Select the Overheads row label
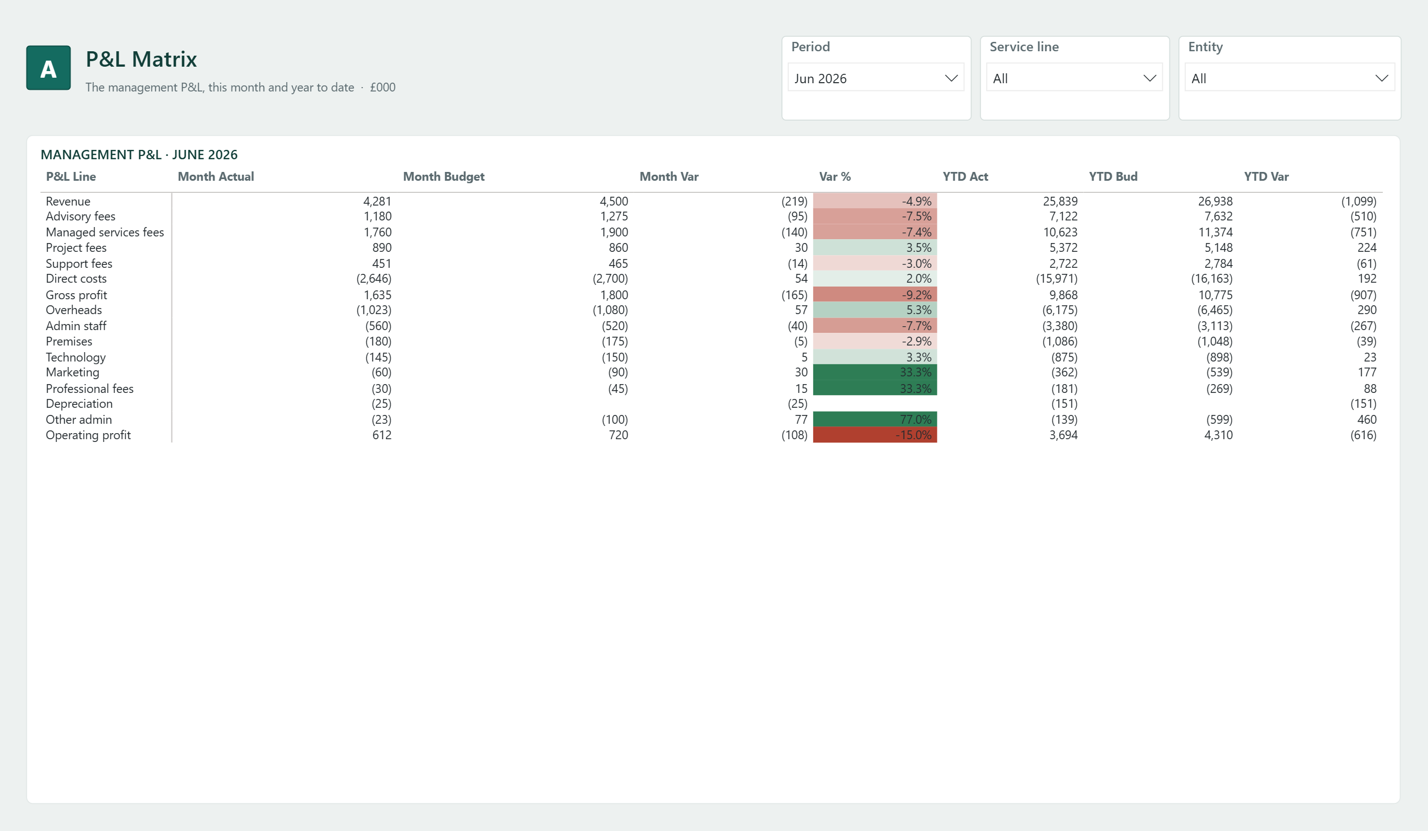Image resolution: width=1428 pixels, height=831 pixels. click(74, 310)
